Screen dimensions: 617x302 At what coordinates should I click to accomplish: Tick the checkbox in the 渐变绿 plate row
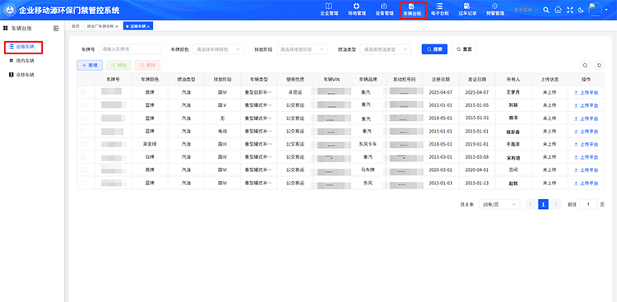coord(83,144)
